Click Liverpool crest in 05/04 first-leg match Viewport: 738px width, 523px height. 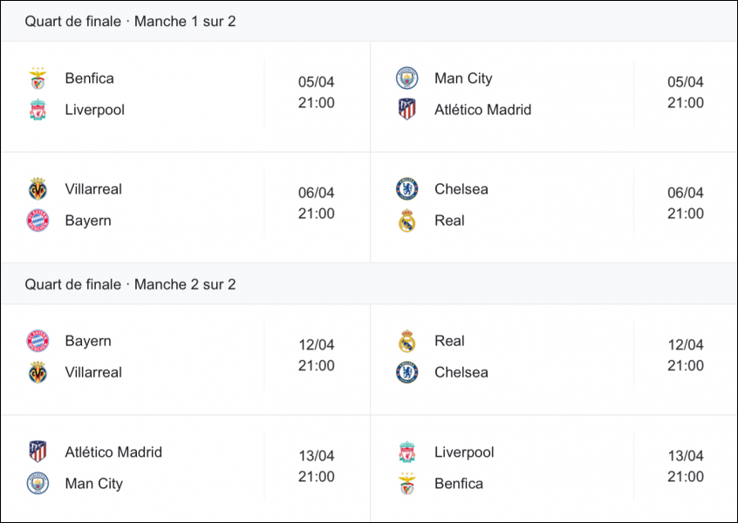[x=38, y=110]
